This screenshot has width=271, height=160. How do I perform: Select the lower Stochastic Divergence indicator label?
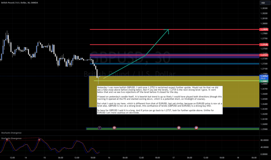pyautogui.click(x=11, y=138)
